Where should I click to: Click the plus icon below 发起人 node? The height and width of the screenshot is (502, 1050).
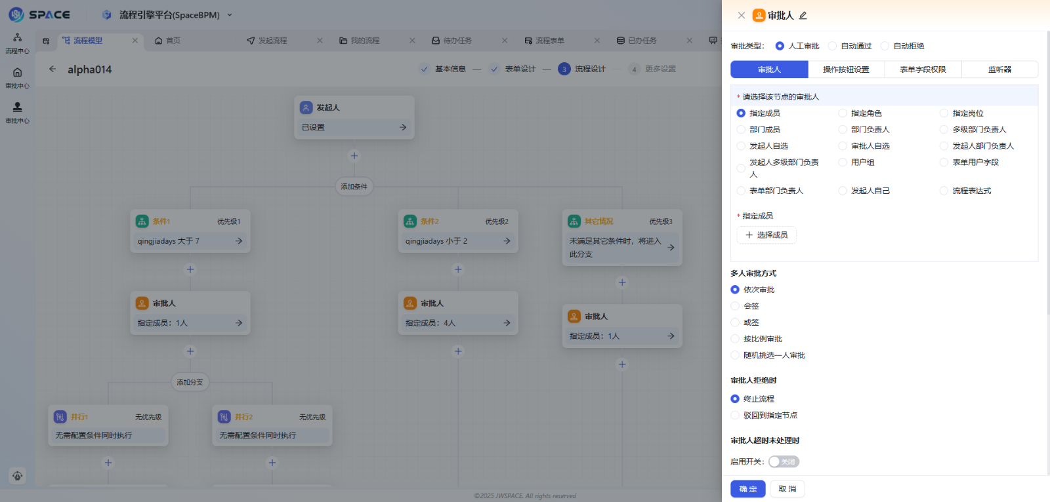coord(354,156)
